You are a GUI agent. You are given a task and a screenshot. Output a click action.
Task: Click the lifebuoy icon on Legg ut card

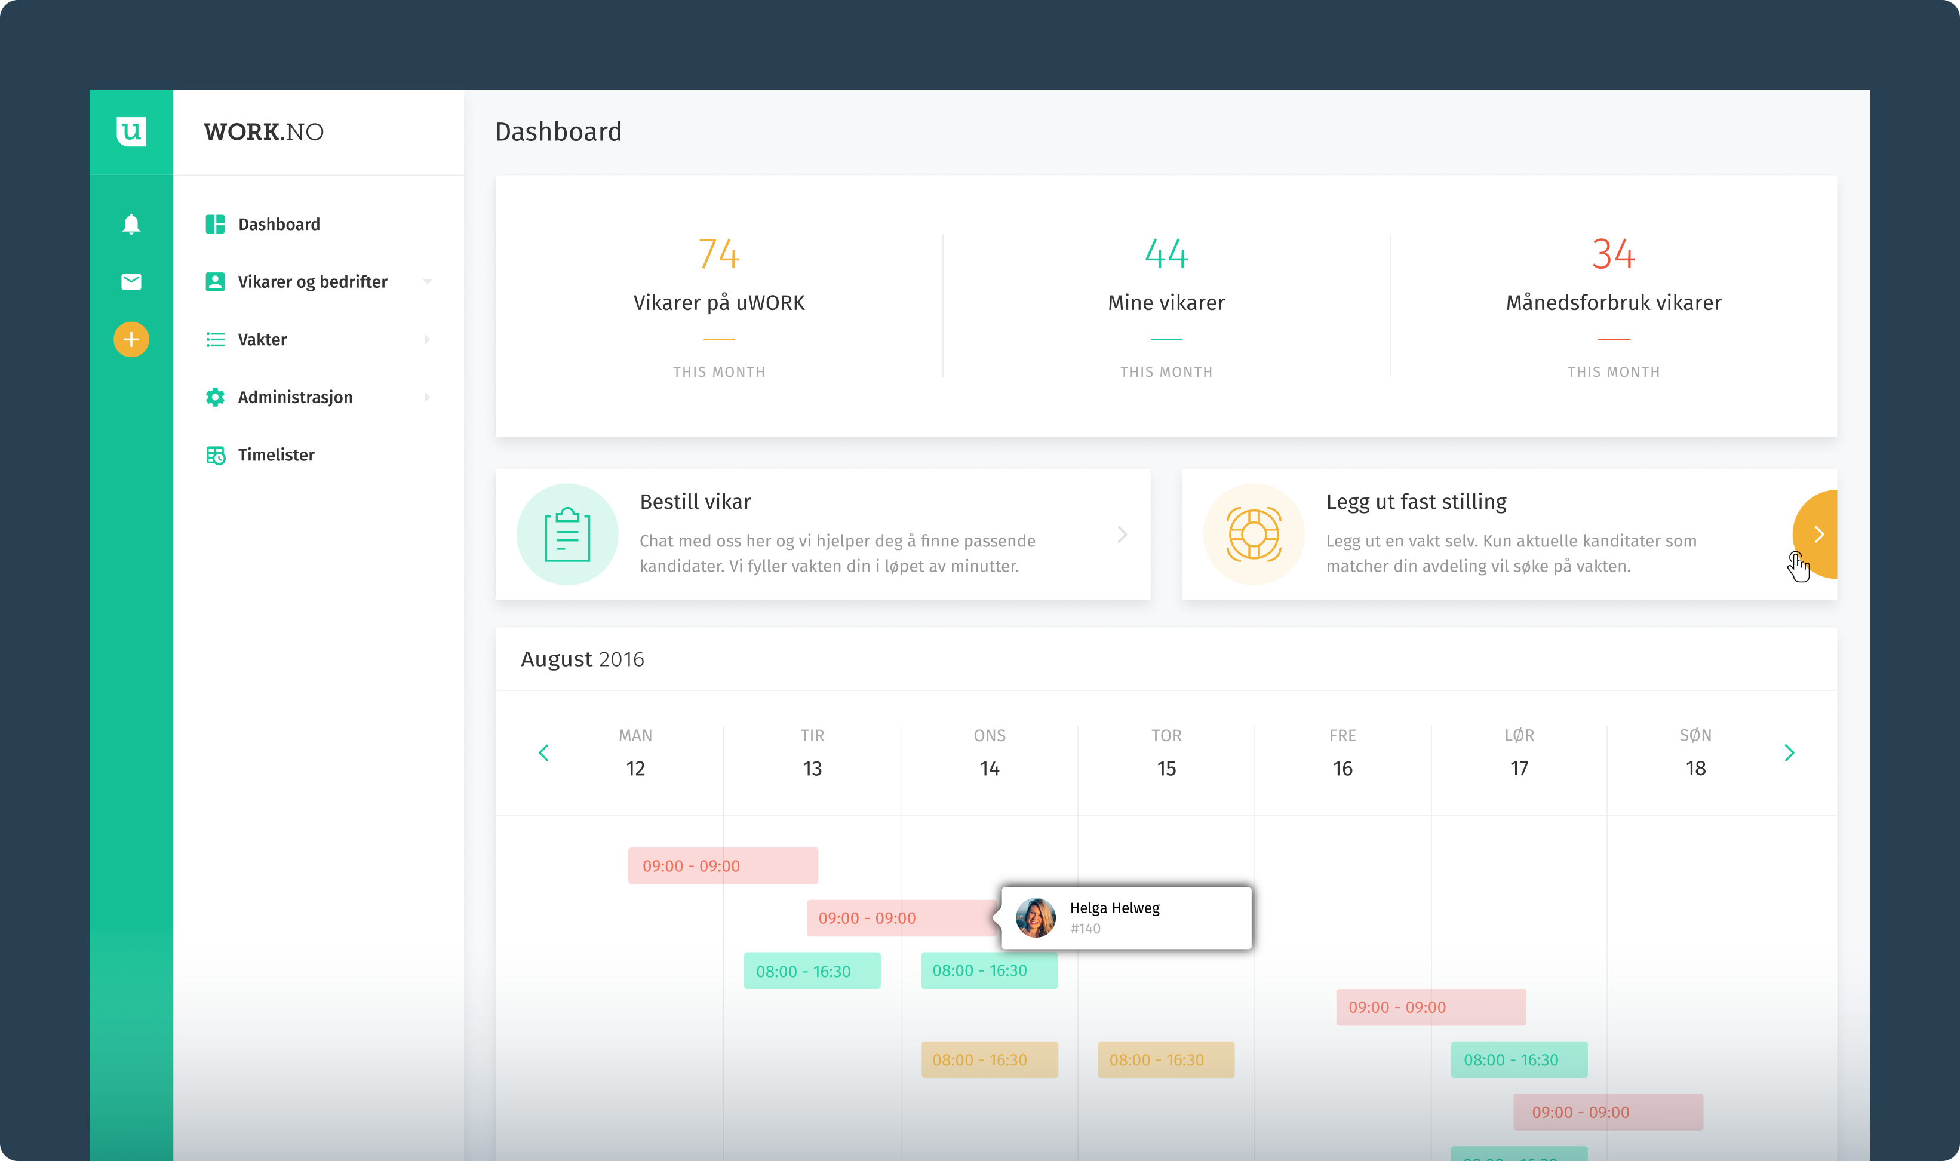[x=1253, y=535]
